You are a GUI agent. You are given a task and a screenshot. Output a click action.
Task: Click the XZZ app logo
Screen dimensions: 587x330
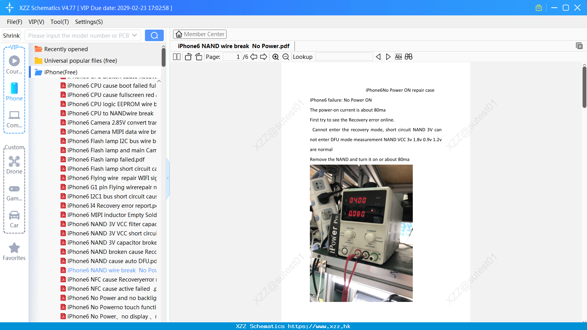pos(10,8)
